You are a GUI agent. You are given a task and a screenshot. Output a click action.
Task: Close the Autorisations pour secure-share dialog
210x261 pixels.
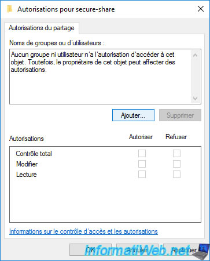(201, 9)
